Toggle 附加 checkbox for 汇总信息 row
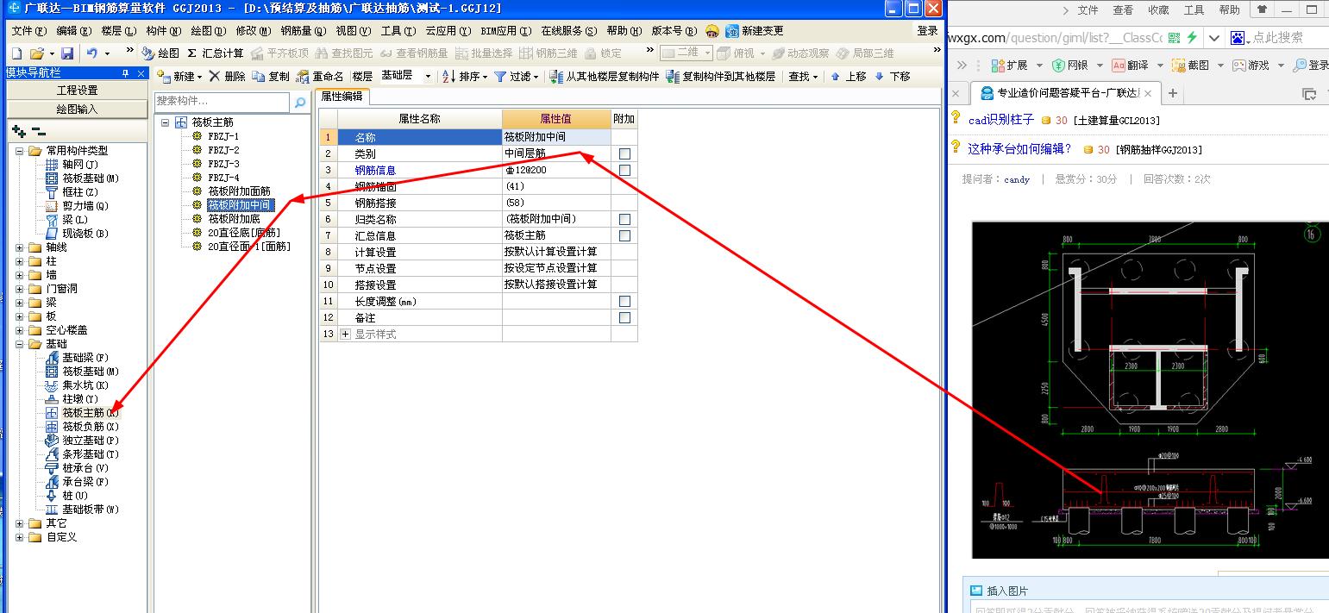The height and width of the screenshot is (613, 1329). (x=624, y=235)
